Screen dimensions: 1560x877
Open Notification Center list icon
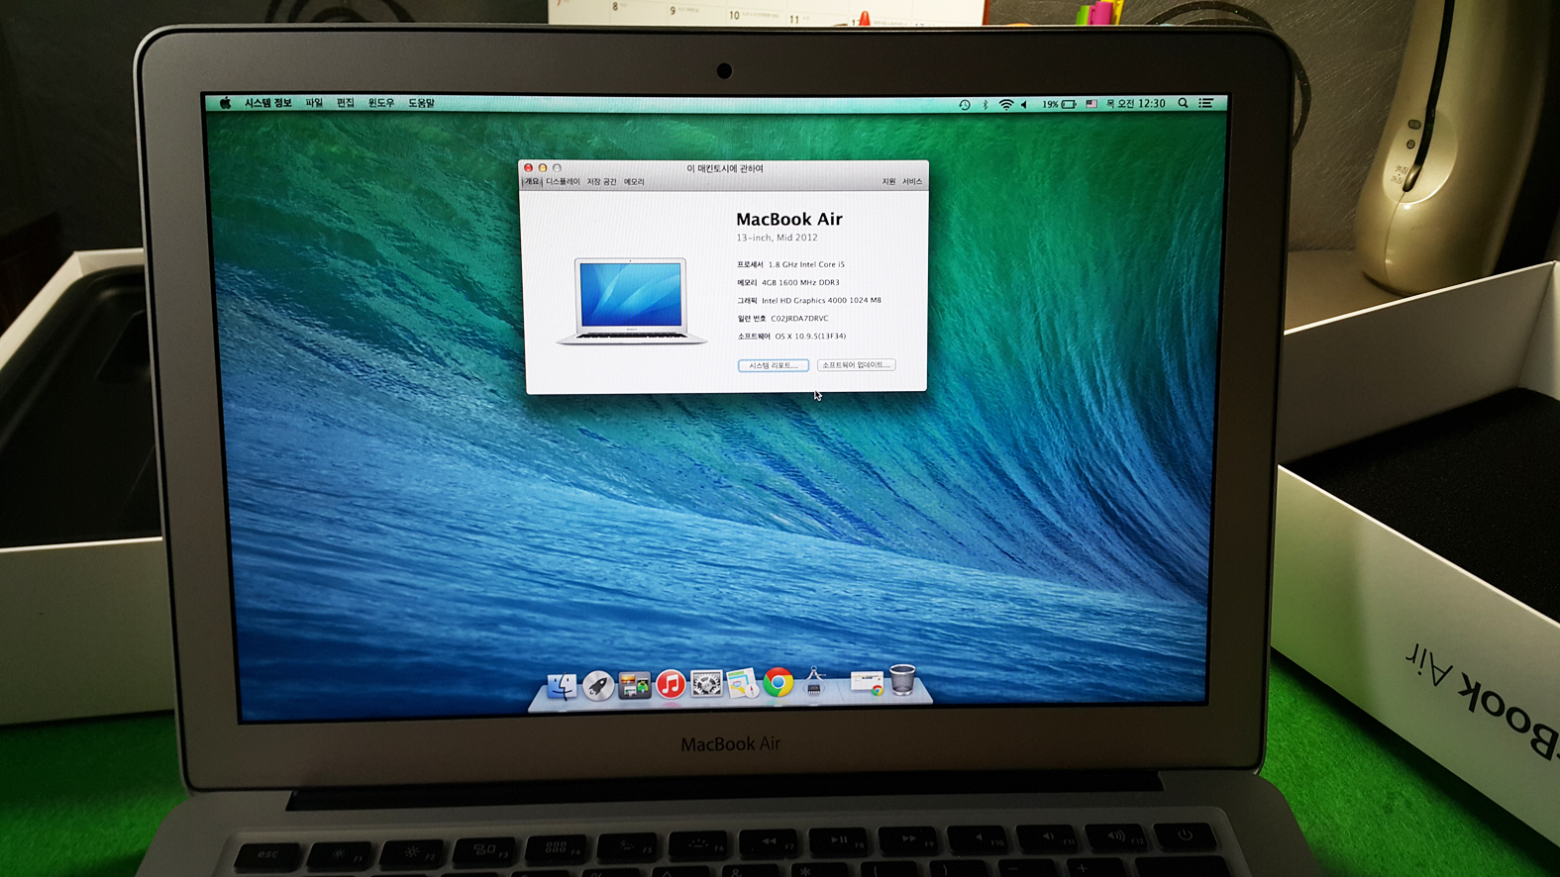(x=1206, y=103)
